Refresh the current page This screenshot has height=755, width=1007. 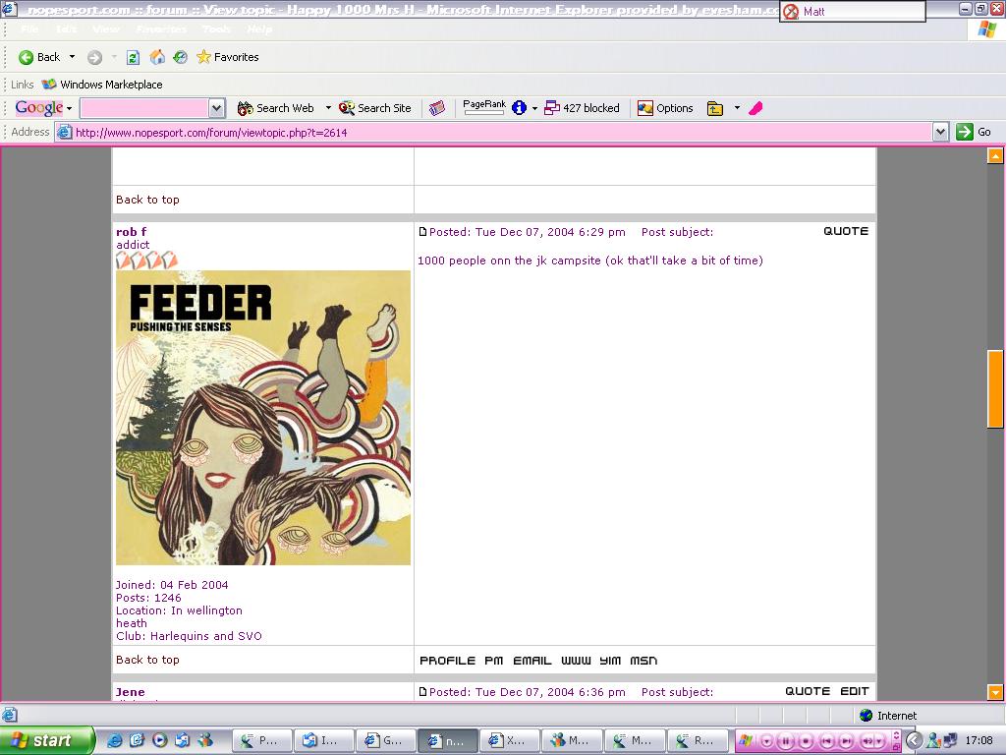pyautogui.click(x=133, y=58)
